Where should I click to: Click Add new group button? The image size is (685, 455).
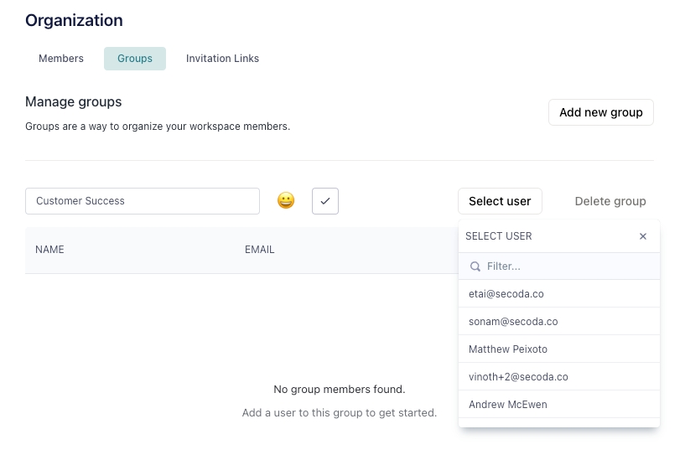point(600,112)
